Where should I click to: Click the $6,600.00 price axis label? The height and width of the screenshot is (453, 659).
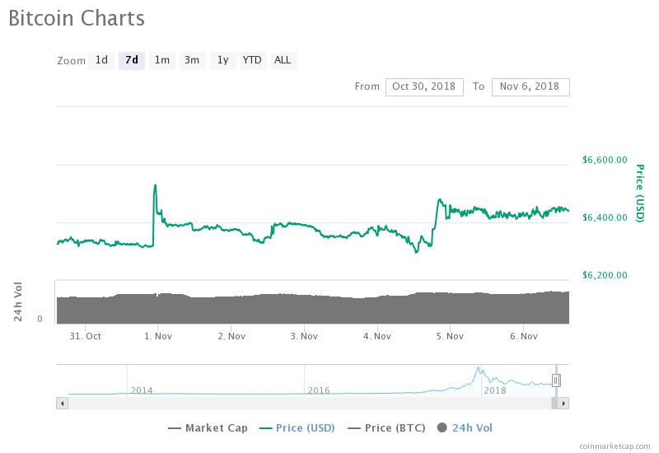pyautogui.click(x=605, y=160)
